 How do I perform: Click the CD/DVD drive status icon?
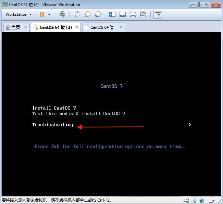tap(194, 201)
